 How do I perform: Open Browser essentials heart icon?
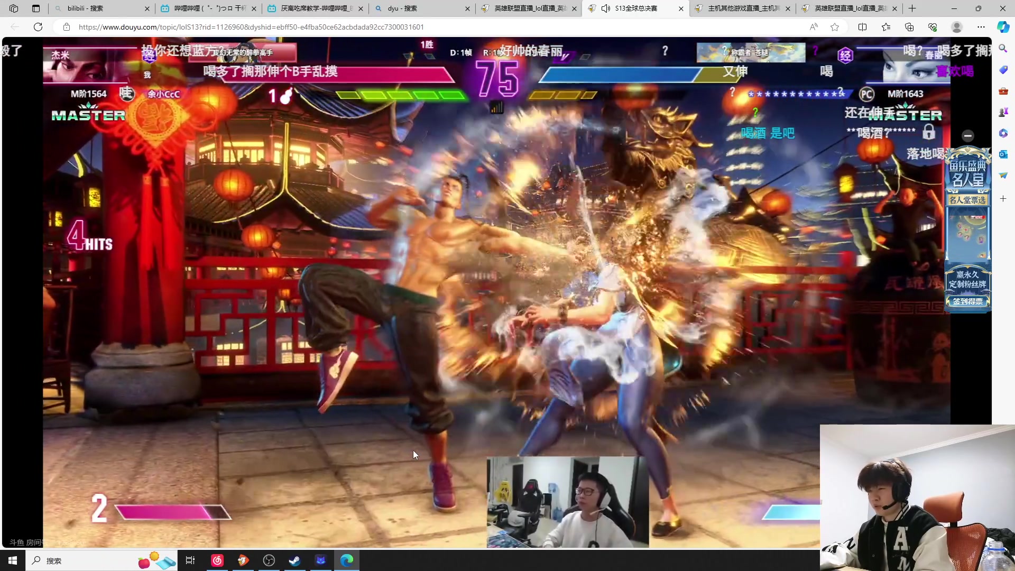[933, 27]
